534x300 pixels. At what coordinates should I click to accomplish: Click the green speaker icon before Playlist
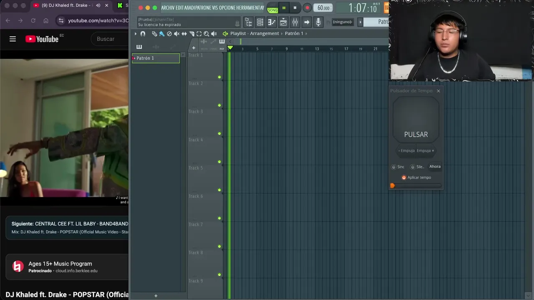pos(225,34)
